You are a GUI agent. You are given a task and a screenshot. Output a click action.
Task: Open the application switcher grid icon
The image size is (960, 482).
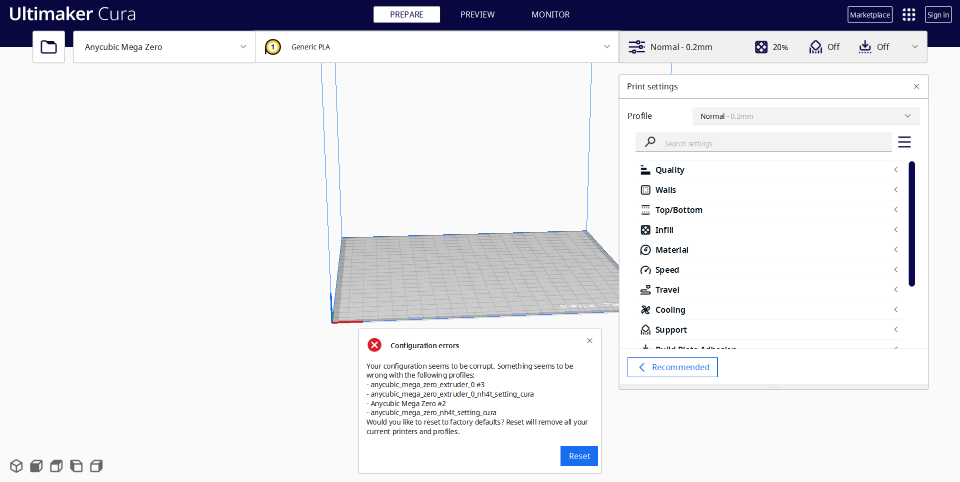[x=908, y=14]
